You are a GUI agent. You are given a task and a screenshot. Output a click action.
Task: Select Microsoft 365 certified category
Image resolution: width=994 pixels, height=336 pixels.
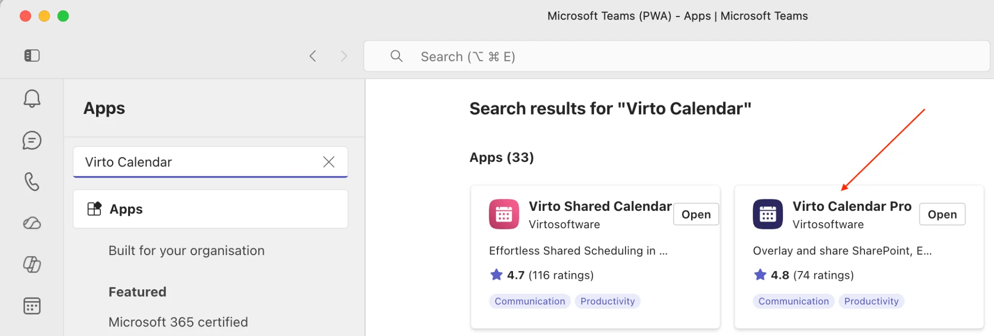178,322
